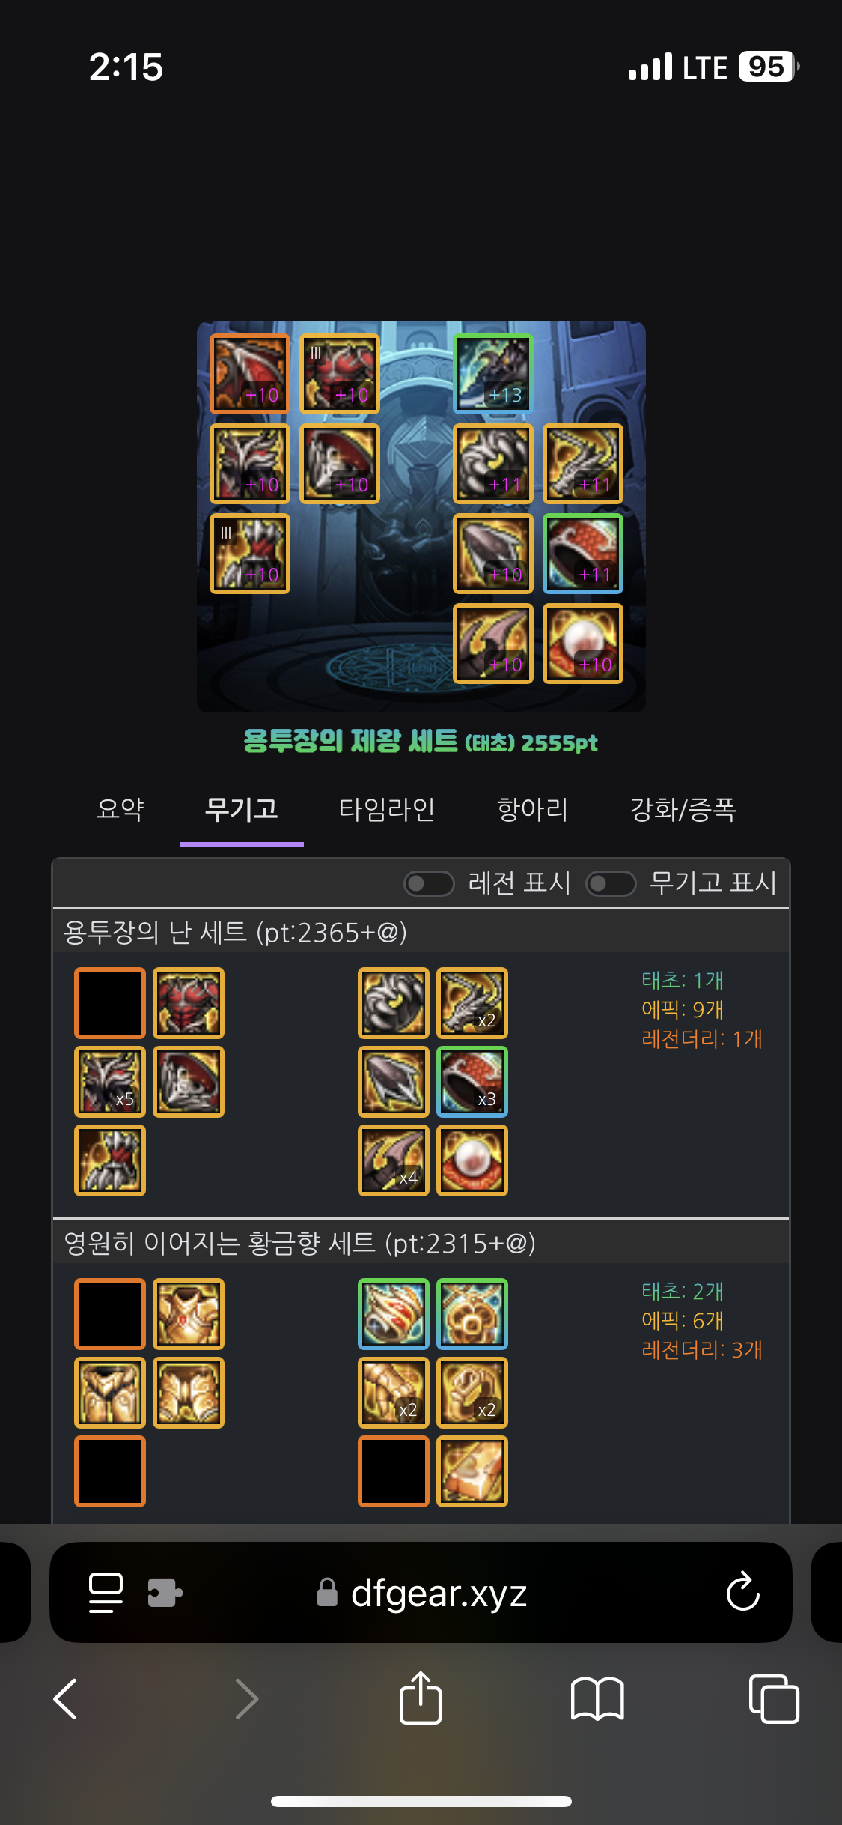Tap the +13 weapon icon with green border
Image resolution: width=842 pixels, height=1825 pixels.
pyautogui.click(x=492, y=374)
